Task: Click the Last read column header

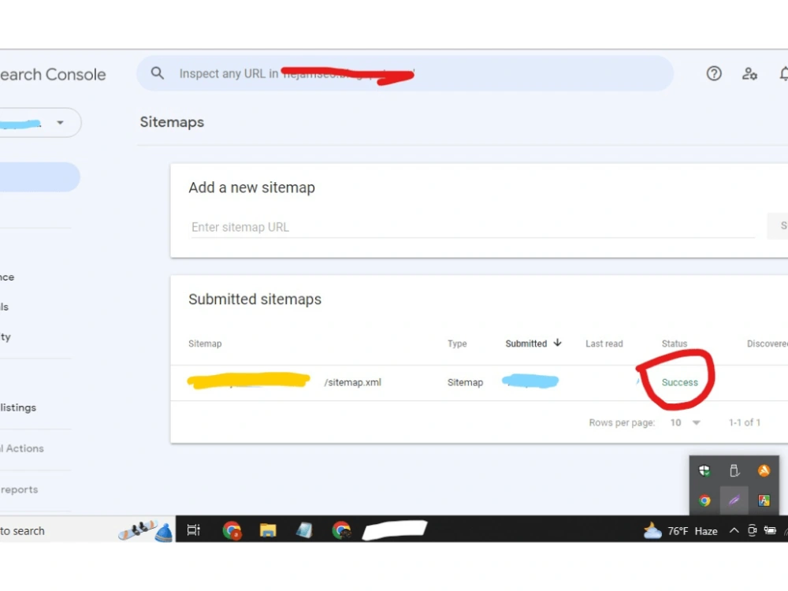Action: 604,344
